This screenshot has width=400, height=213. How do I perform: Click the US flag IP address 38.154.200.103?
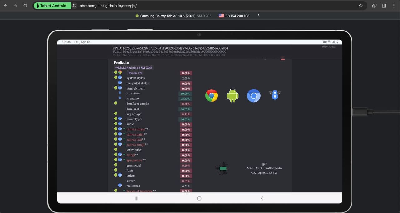point(234,16)
